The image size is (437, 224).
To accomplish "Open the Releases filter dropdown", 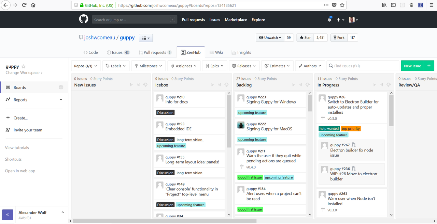I will [x=244, y=66].
